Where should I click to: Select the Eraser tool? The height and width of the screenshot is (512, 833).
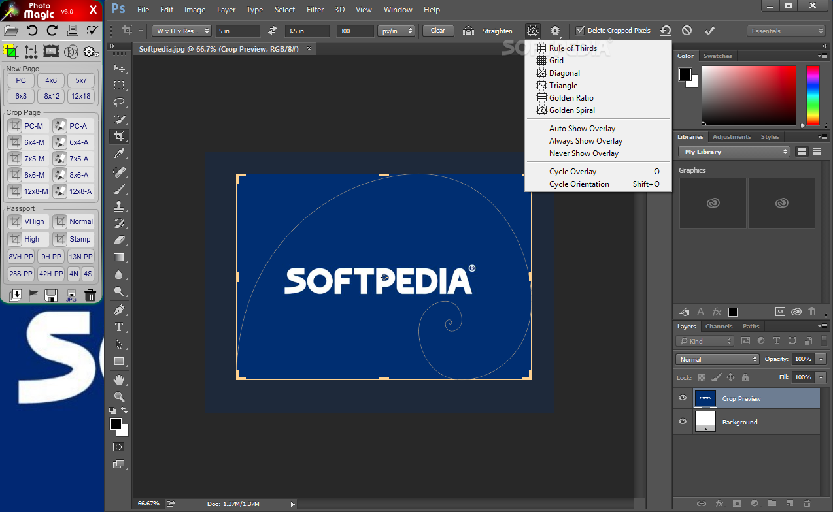pyautogui.click(x=119, y=240)
